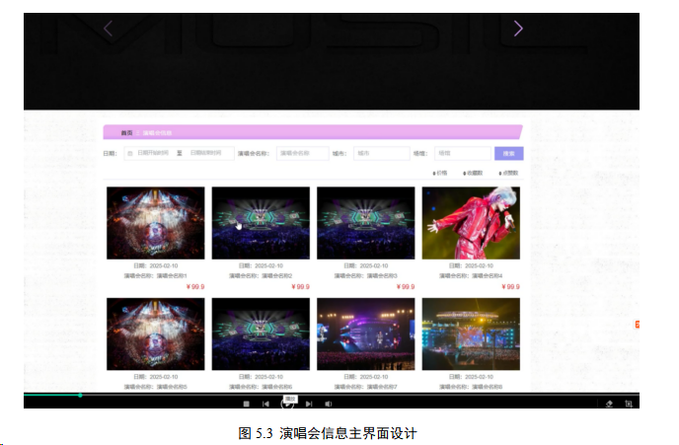Mute the video volume speaker icon

(329, 404)
